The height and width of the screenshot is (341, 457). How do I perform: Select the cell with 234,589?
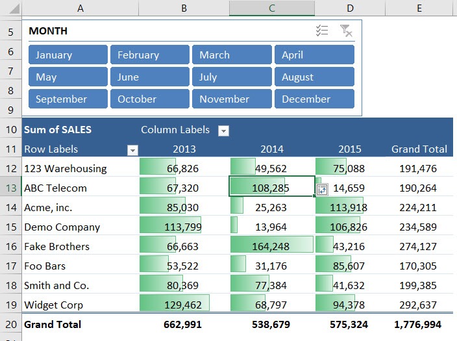419,227
